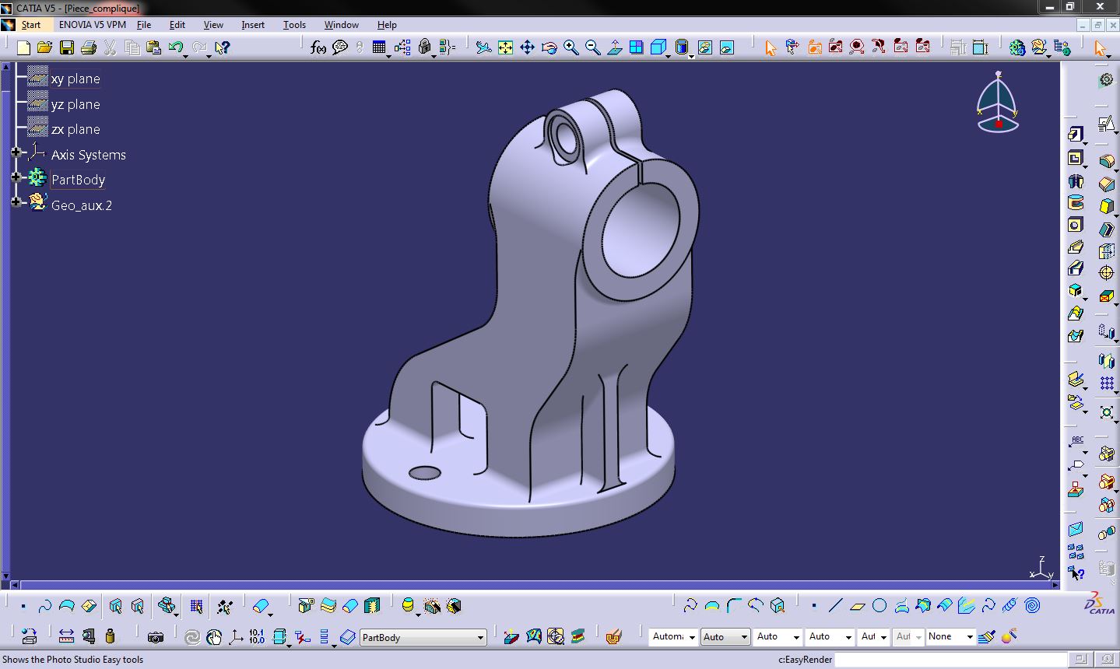The width and height of the screenshot is (1120, 669).
Task: Click the Painter brush icon
Action: pyautogui.click(x=987, y=637)
